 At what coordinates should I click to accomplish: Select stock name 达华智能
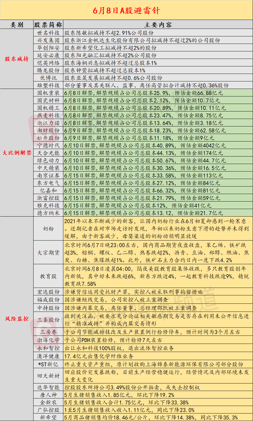click(x=48, y=388)
